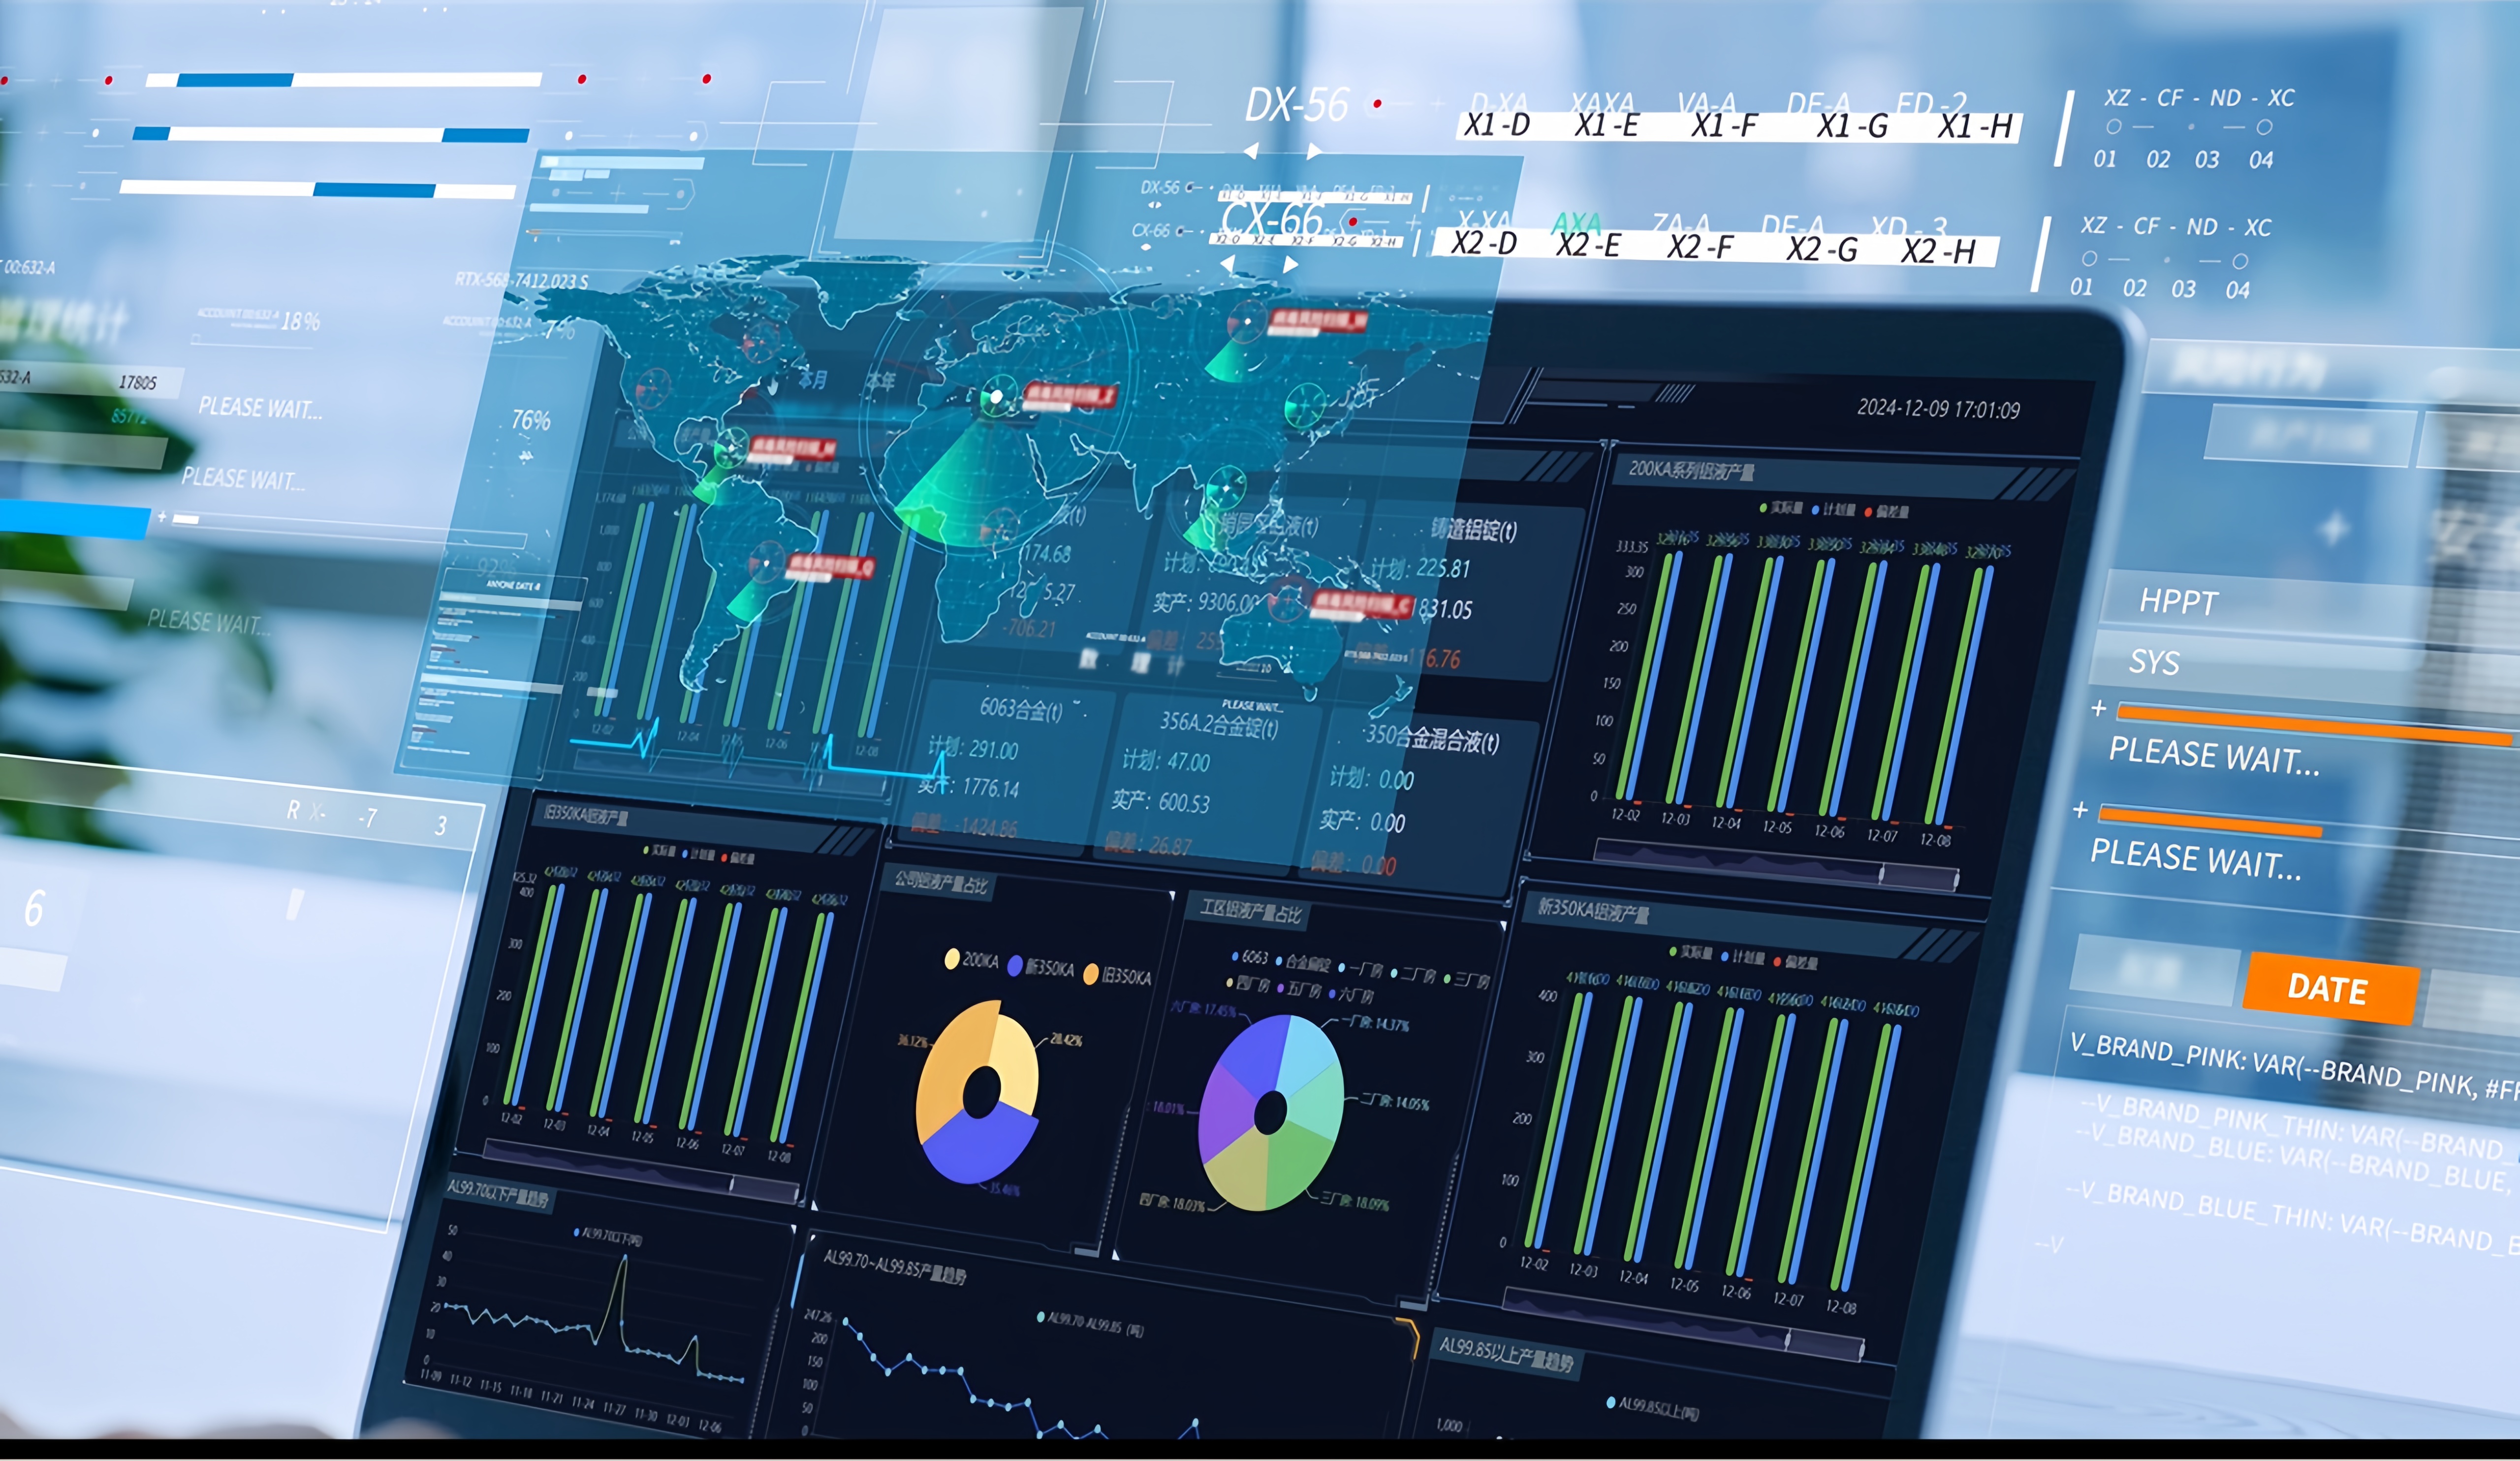The image size is (2520, 1461).
Task: Click the red dot beside DX-56
Action: (1378, 103)
